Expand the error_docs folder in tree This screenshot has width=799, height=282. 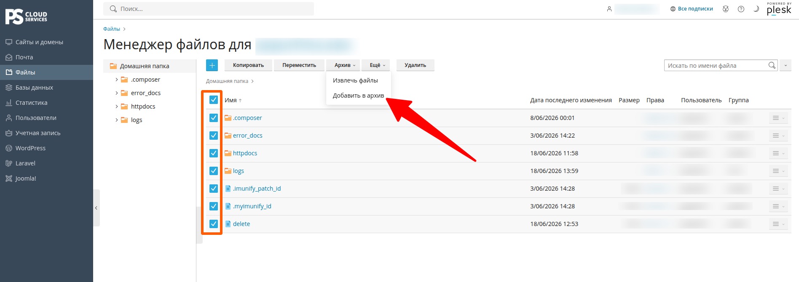click(x=117, y=93)
